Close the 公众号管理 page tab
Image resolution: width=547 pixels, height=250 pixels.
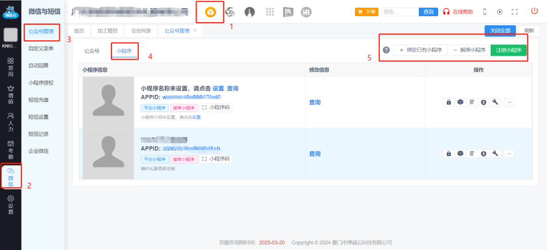[x=195, y=31]
